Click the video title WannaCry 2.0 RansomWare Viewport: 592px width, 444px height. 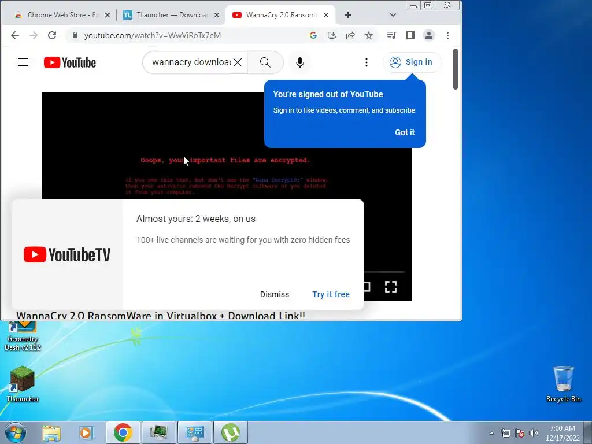click(161, 316)
